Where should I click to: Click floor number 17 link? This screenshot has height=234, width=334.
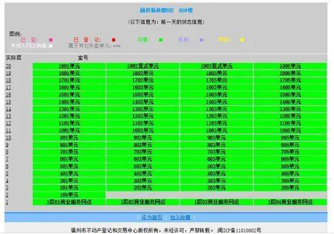pyautogui.click(x=9, y=88)
